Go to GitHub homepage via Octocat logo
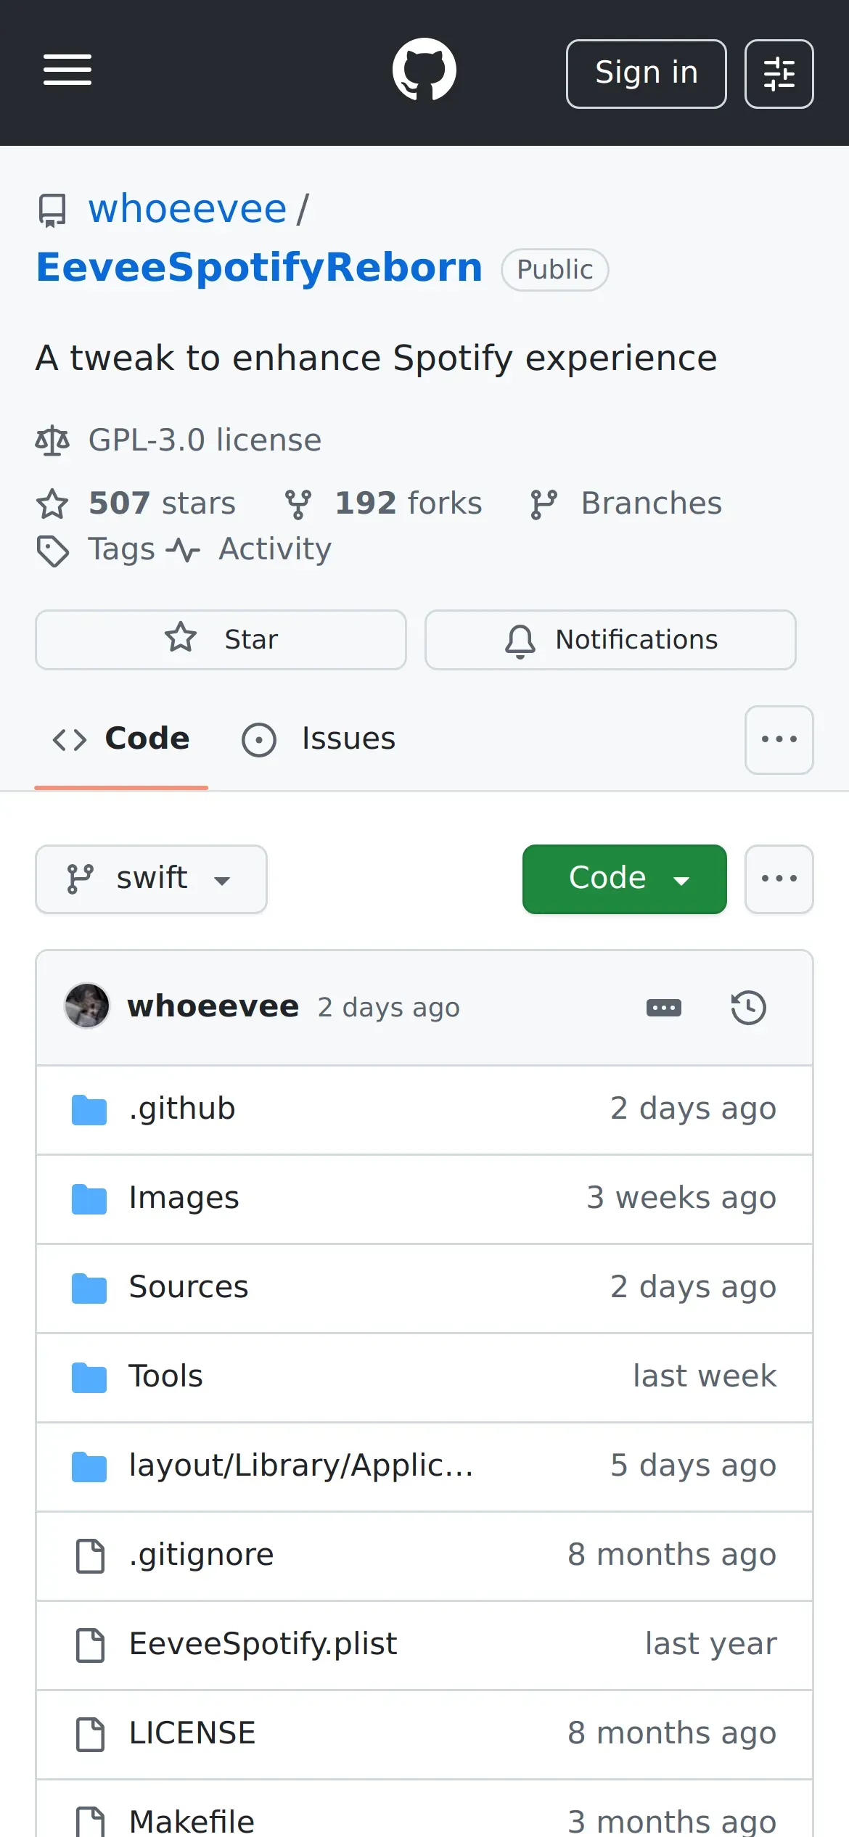 (x=424, y=70)
